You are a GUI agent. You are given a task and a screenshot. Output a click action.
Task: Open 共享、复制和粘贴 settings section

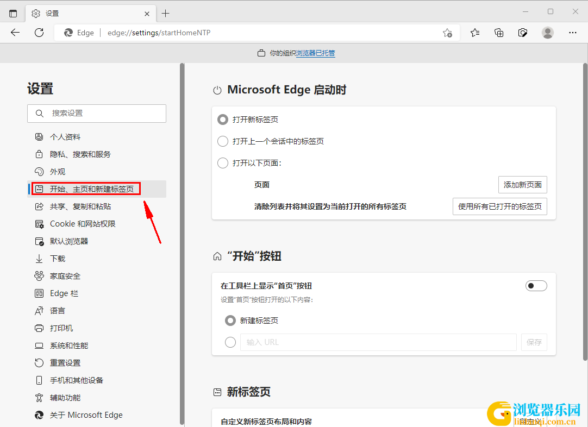click(97, 206)
